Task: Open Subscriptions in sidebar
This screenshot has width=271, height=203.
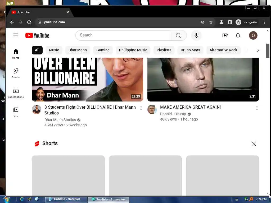Action: click(x=16, y=93)
